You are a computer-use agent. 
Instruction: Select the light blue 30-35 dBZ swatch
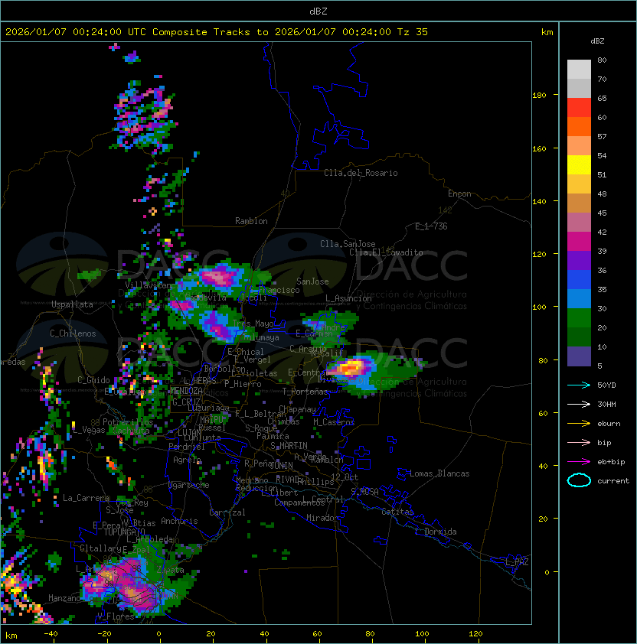pos(579,299)
